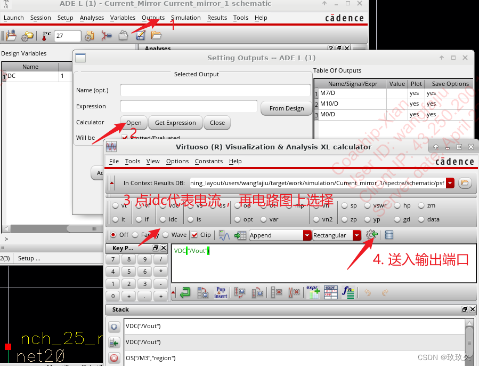Click the gear-folder setup icon in ADE toolbar
The width and height of the screenshot is (479, 366).
(x=27, y=36)
